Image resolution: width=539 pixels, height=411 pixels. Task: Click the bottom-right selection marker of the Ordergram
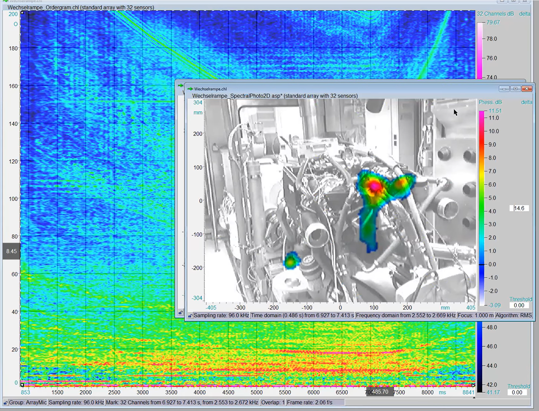click(x=473, y=385)
